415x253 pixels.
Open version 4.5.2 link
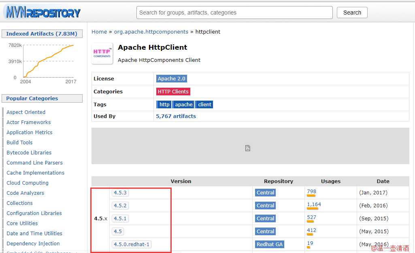tap(120, 205)
